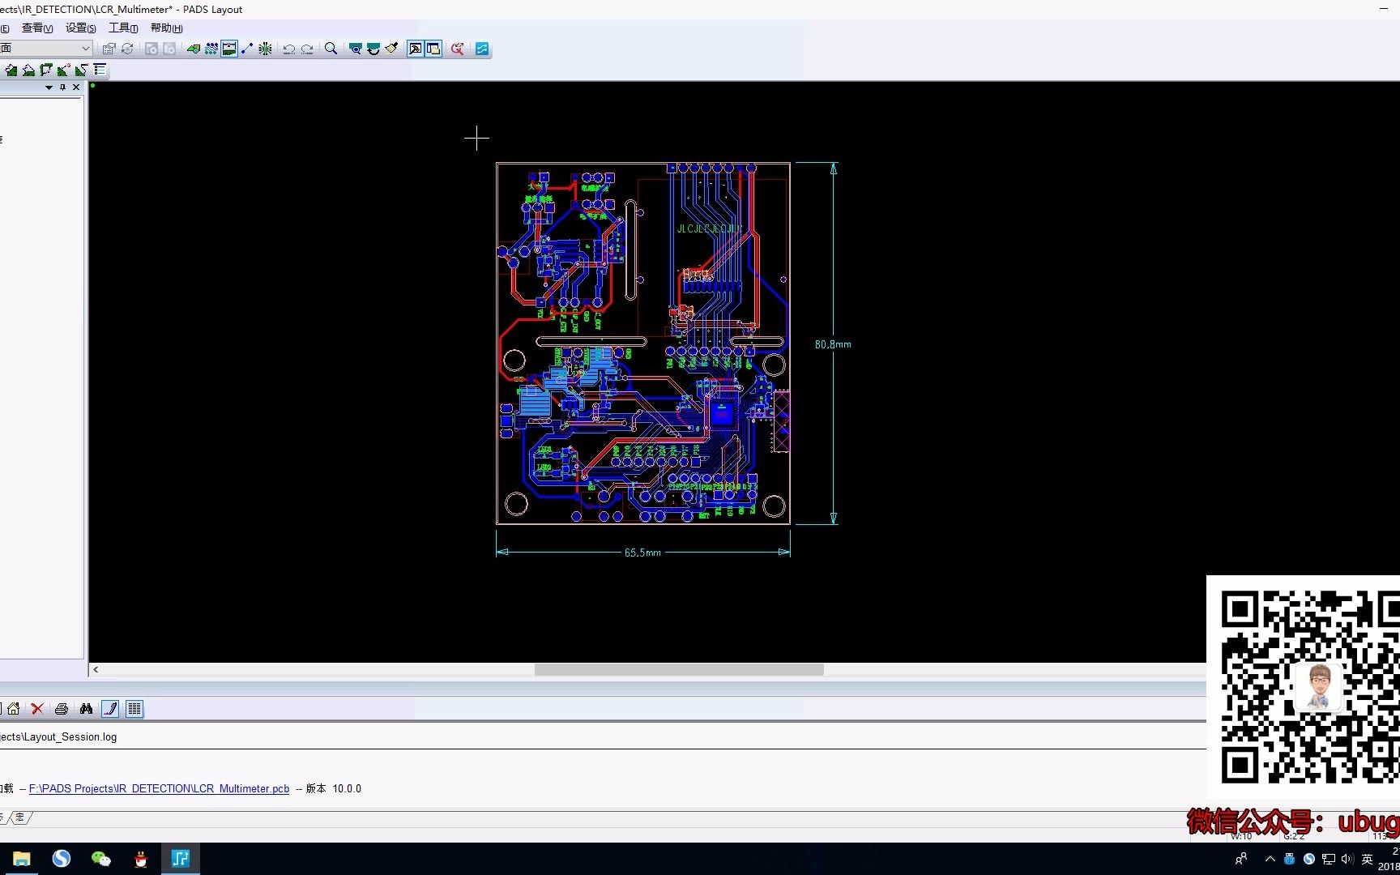The image size is (1400, 875).
Task: Show hidden system tray icons
Action: [x=1270, y=859]
